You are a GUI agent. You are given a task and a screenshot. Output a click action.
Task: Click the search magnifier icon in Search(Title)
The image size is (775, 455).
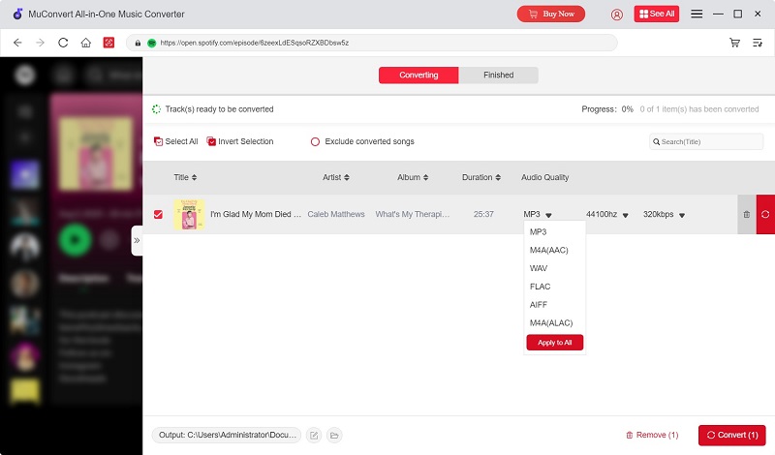click(x=657, y=141)
